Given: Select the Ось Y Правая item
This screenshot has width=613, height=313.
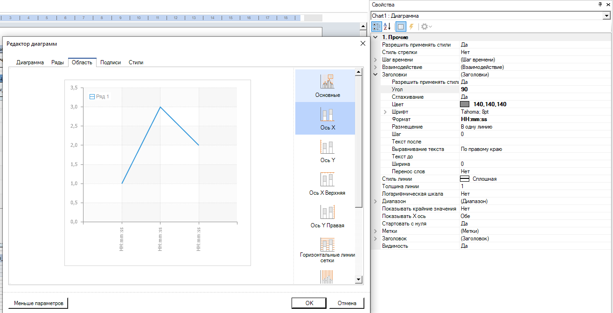Looking at the screenshot, I should [325, 216].
